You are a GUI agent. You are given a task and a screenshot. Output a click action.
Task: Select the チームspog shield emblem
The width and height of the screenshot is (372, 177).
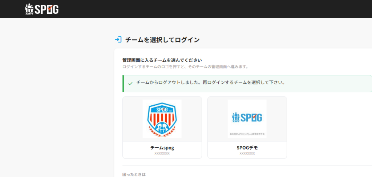pyautogui.click(x=162, y=119)
